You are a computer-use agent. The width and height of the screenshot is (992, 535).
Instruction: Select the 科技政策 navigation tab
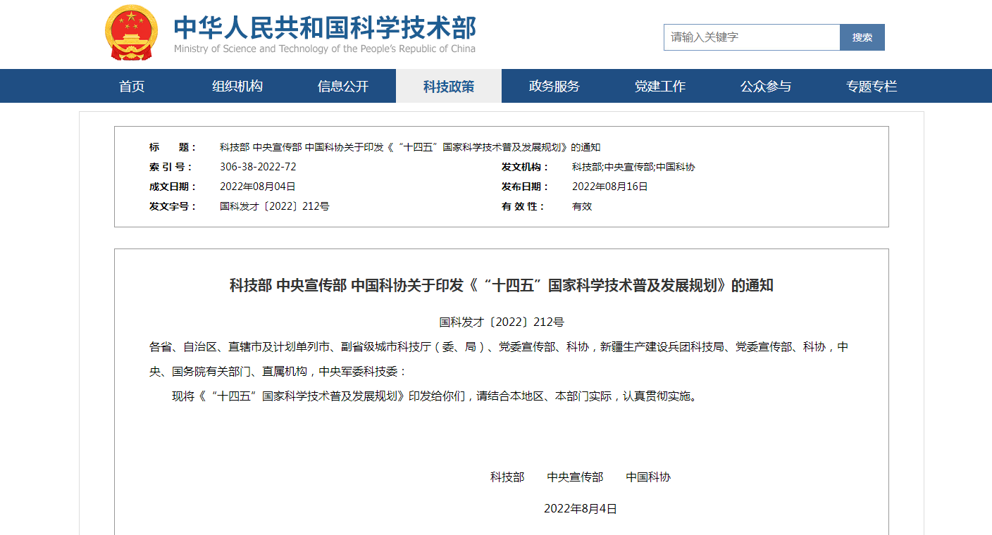pyautogui.click(x=449, y=86)
